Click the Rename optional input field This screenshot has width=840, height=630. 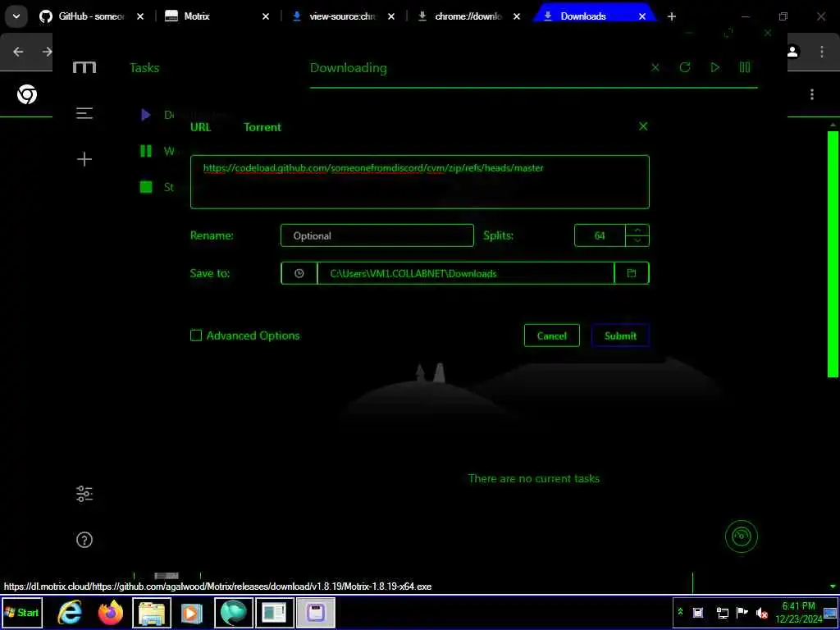pos(377,235)
